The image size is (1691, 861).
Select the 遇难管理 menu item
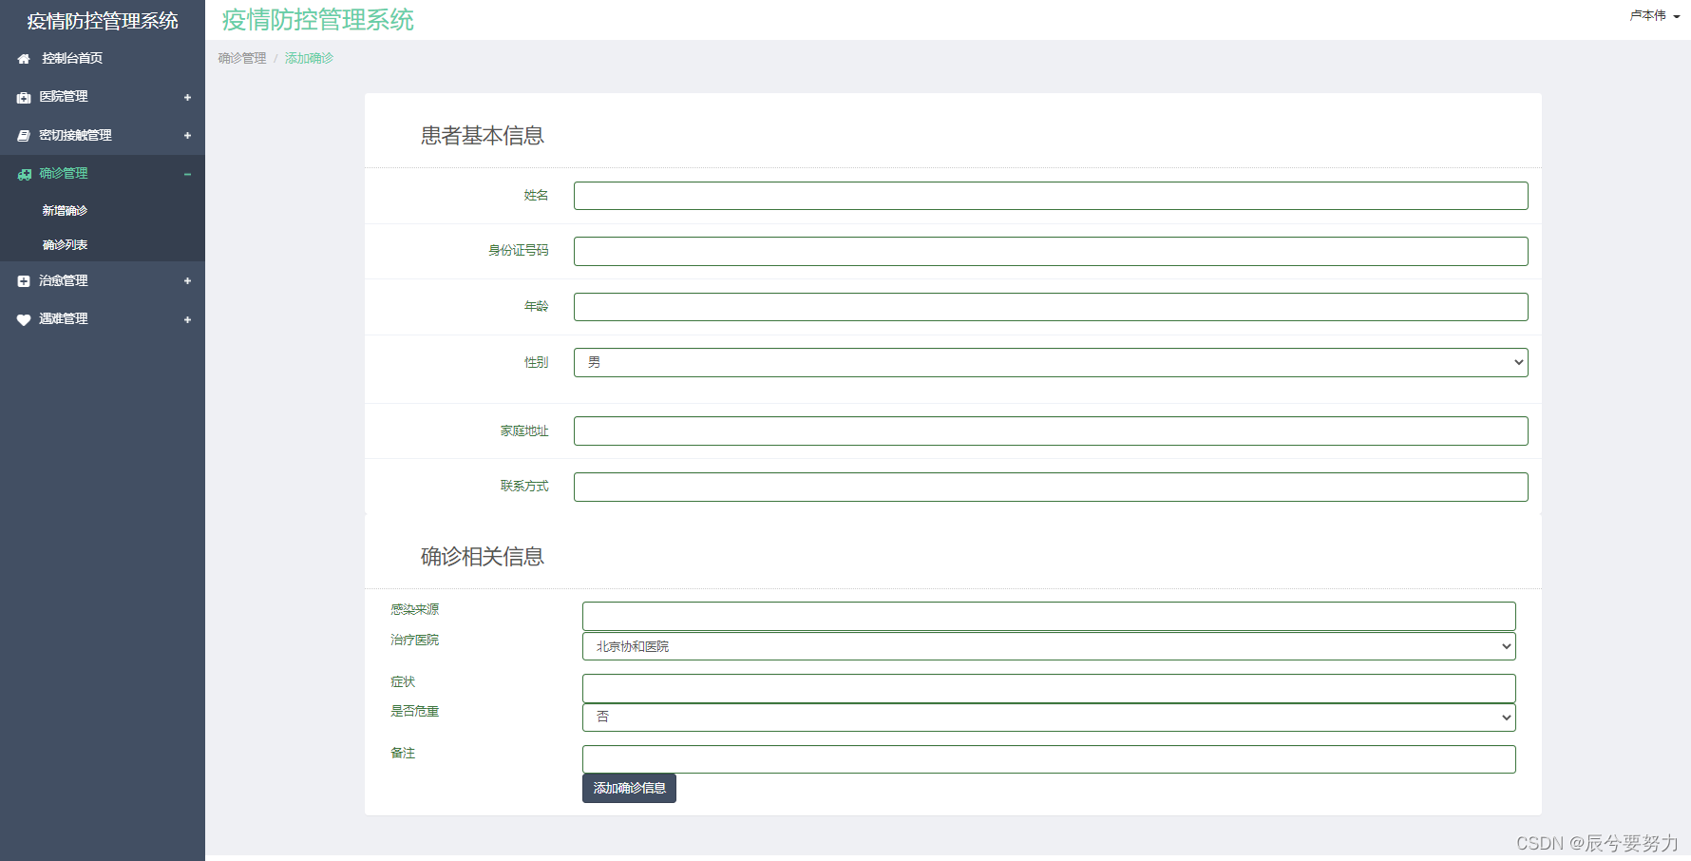coord(103,319)
